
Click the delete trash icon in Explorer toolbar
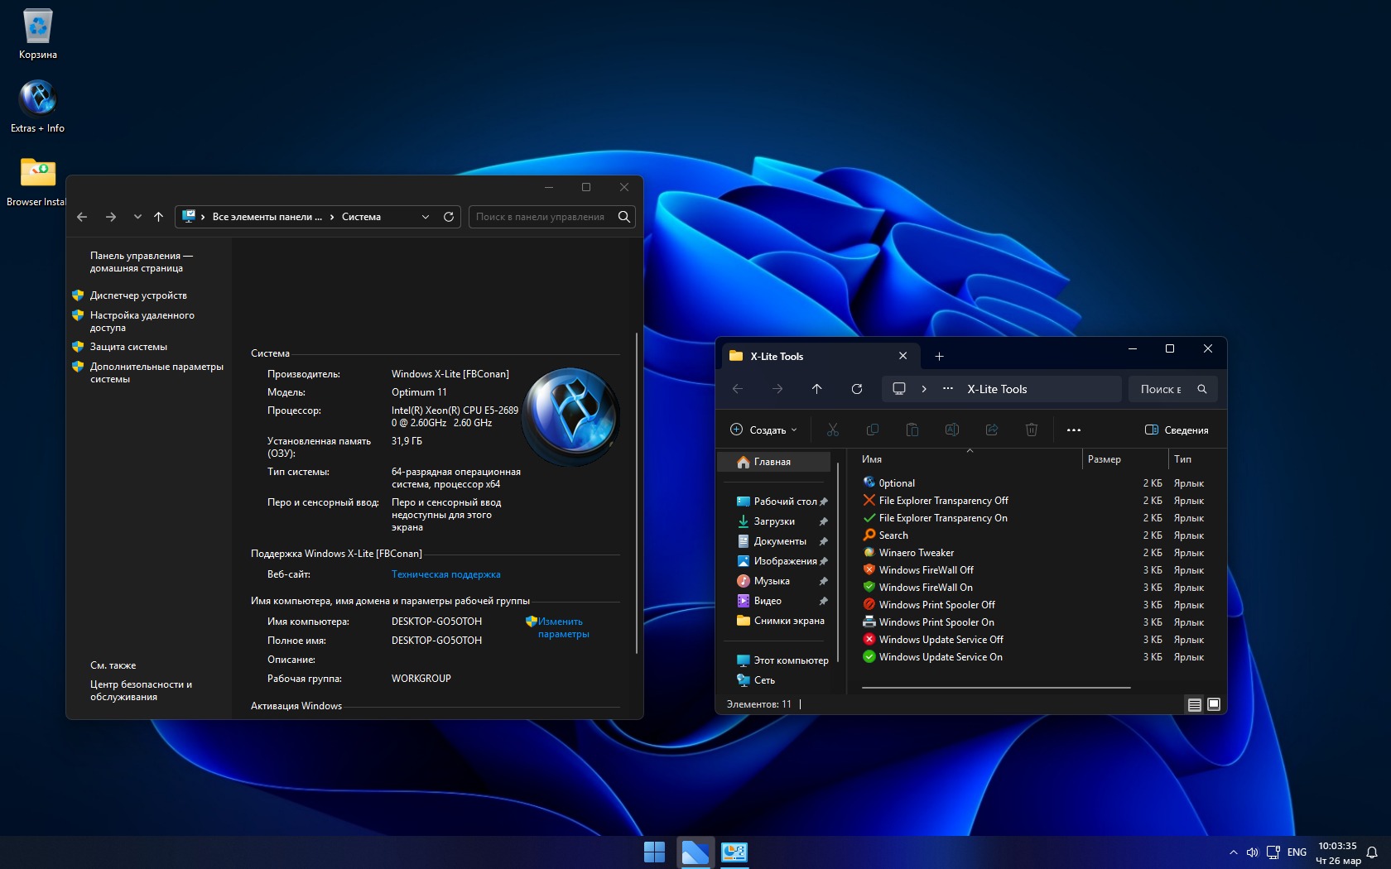1031,430
